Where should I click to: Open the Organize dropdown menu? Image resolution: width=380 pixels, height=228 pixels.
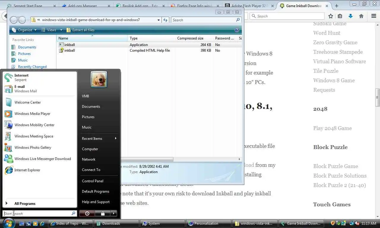[24, 30]
